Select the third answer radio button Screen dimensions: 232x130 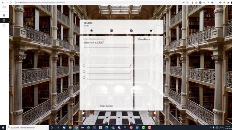point(84,78)
